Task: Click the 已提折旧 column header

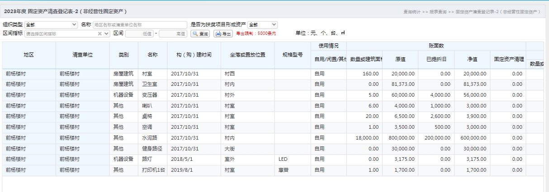Action: click(x=436, y=59)
